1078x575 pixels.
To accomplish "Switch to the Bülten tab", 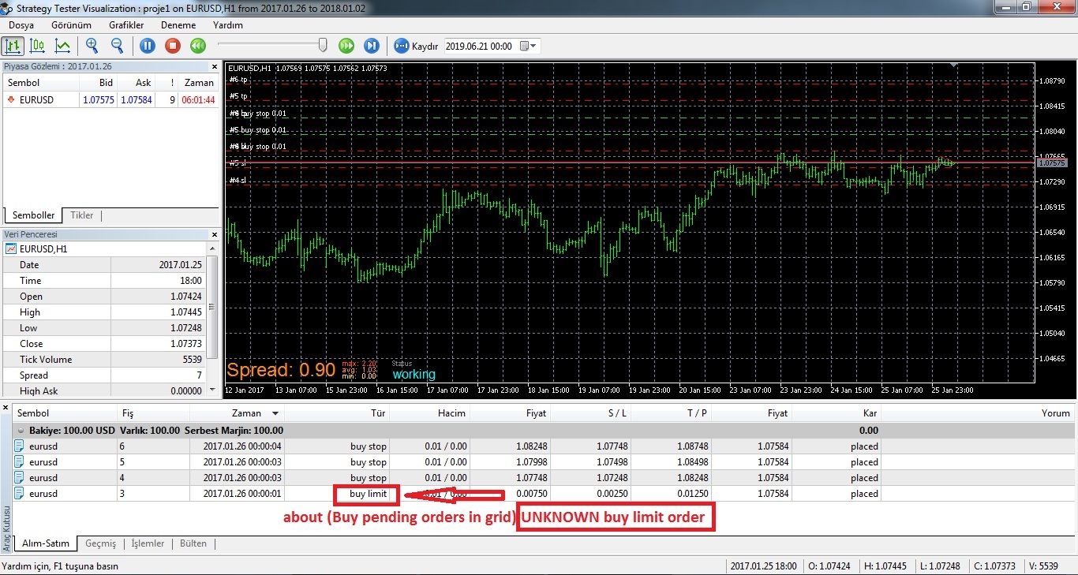I will tap(193, 543).
